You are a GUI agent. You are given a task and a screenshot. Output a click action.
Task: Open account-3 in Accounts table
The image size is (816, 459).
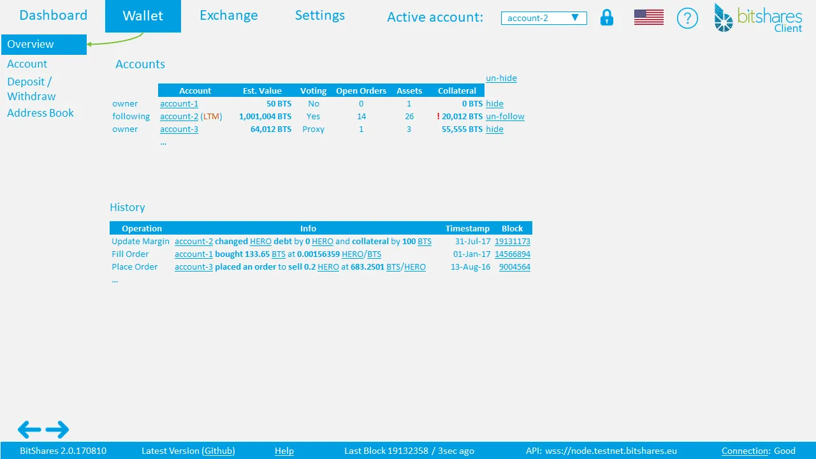pos(179,129)
